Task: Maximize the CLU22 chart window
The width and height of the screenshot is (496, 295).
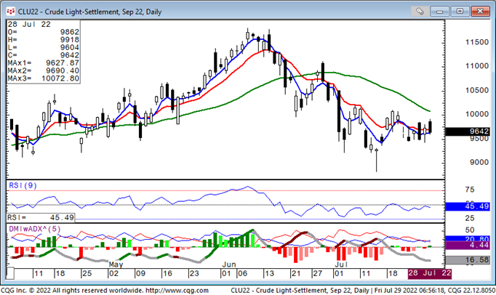Action: click(x=460, y=12)
